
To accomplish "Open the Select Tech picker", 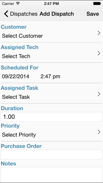I will (16, 56).
